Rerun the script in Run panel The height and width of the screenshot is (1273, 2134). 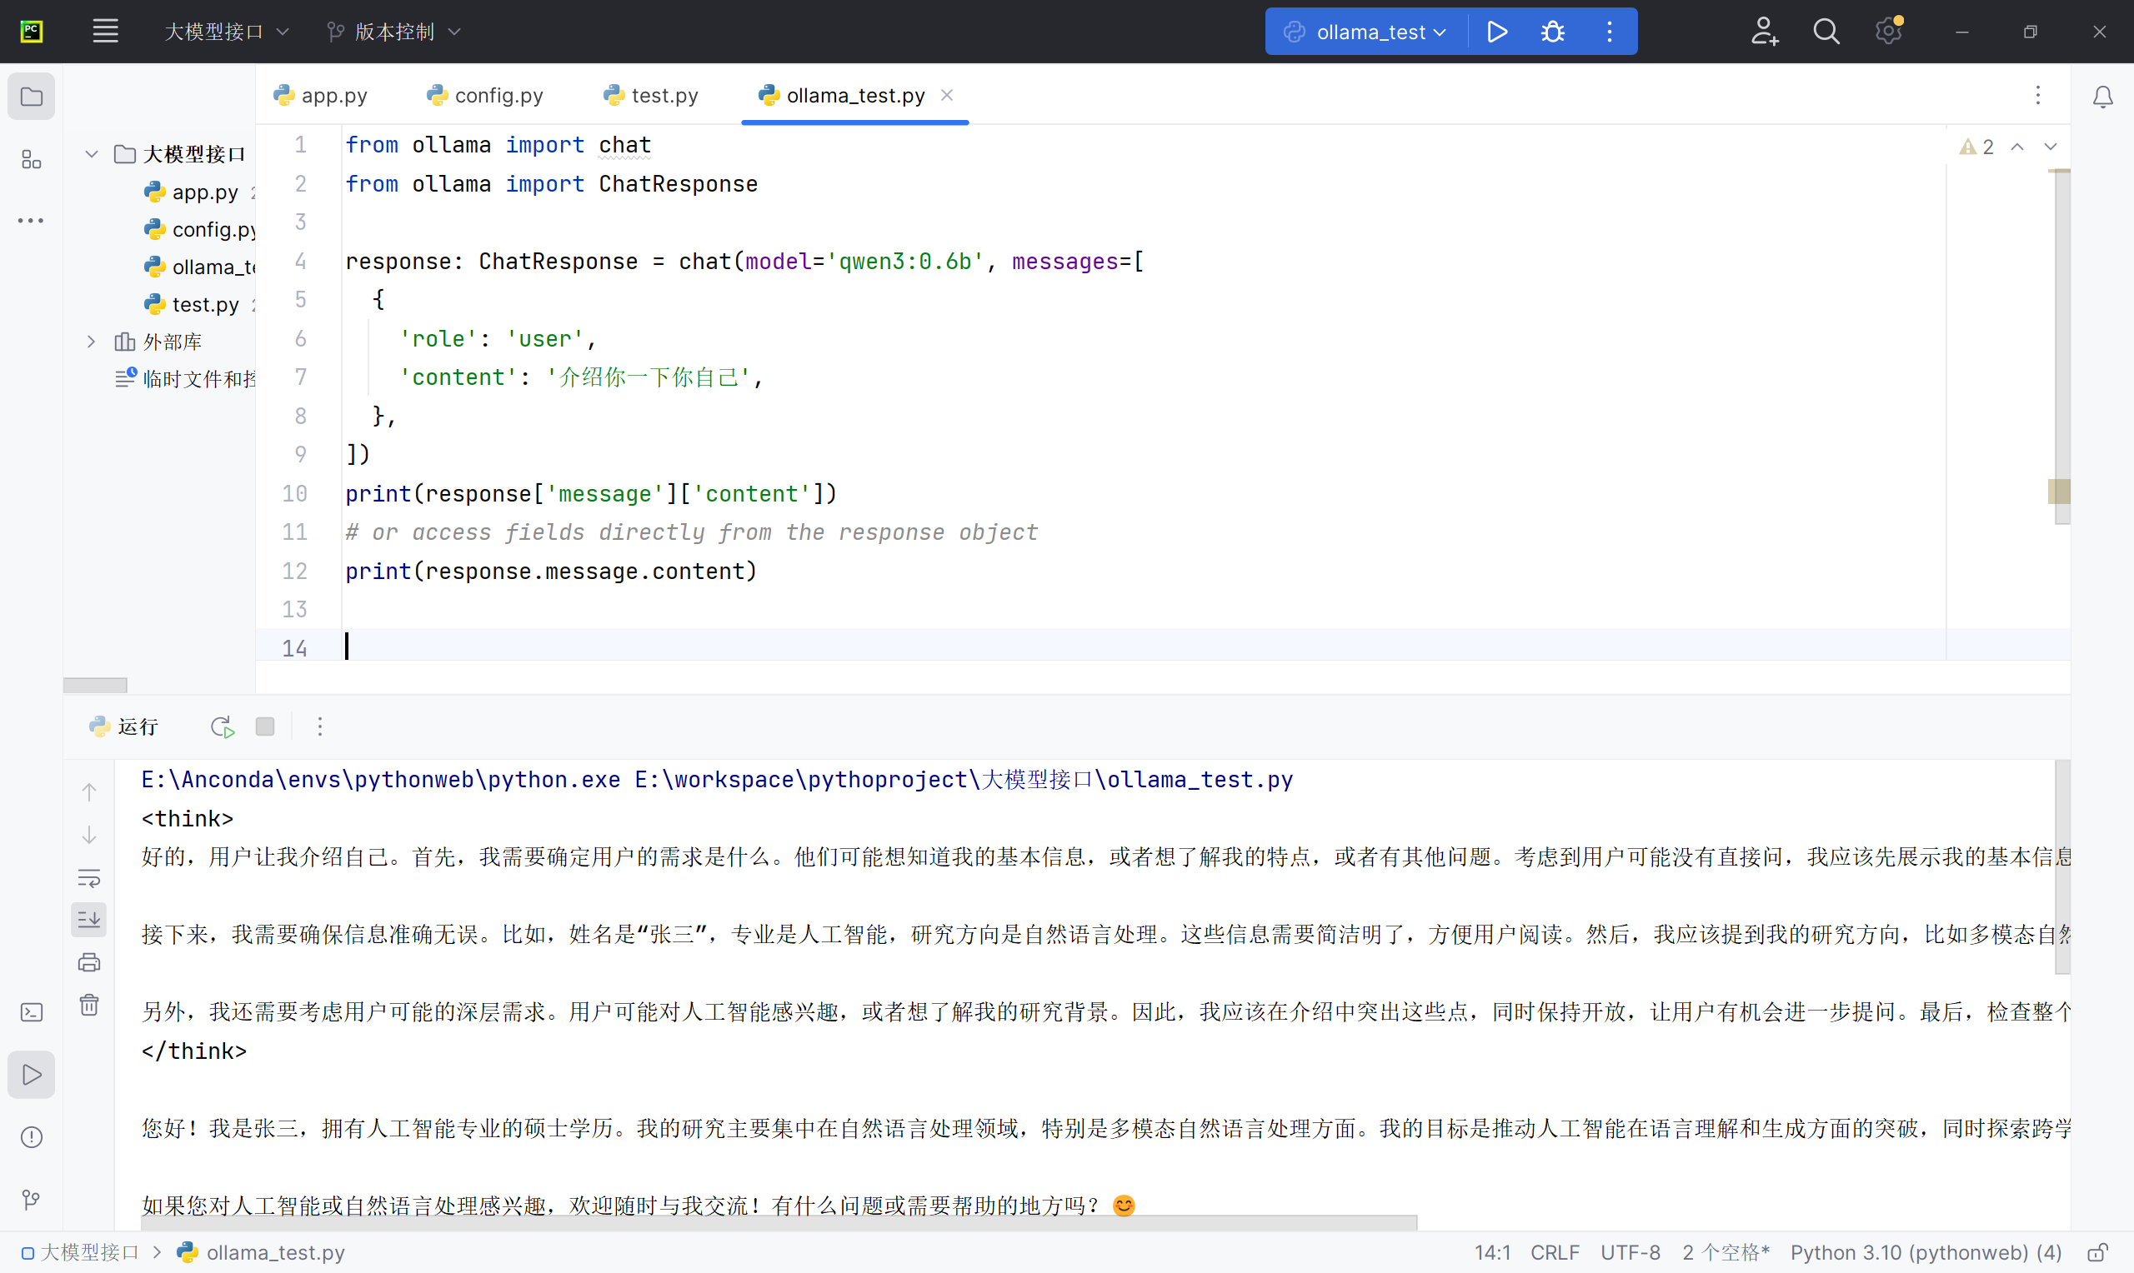click(223, 727)
